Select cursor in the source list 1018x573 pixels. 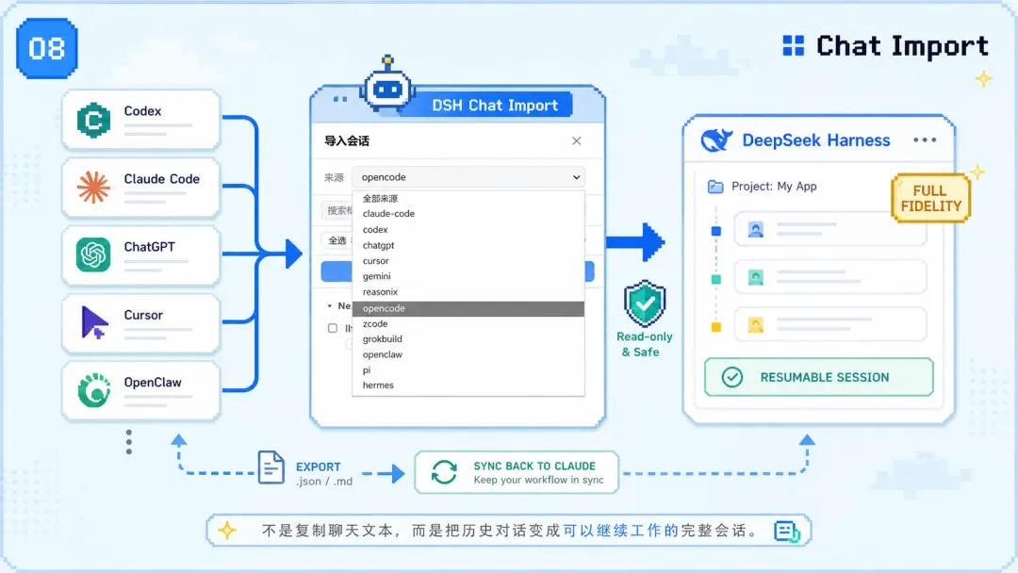coord(468,261)
